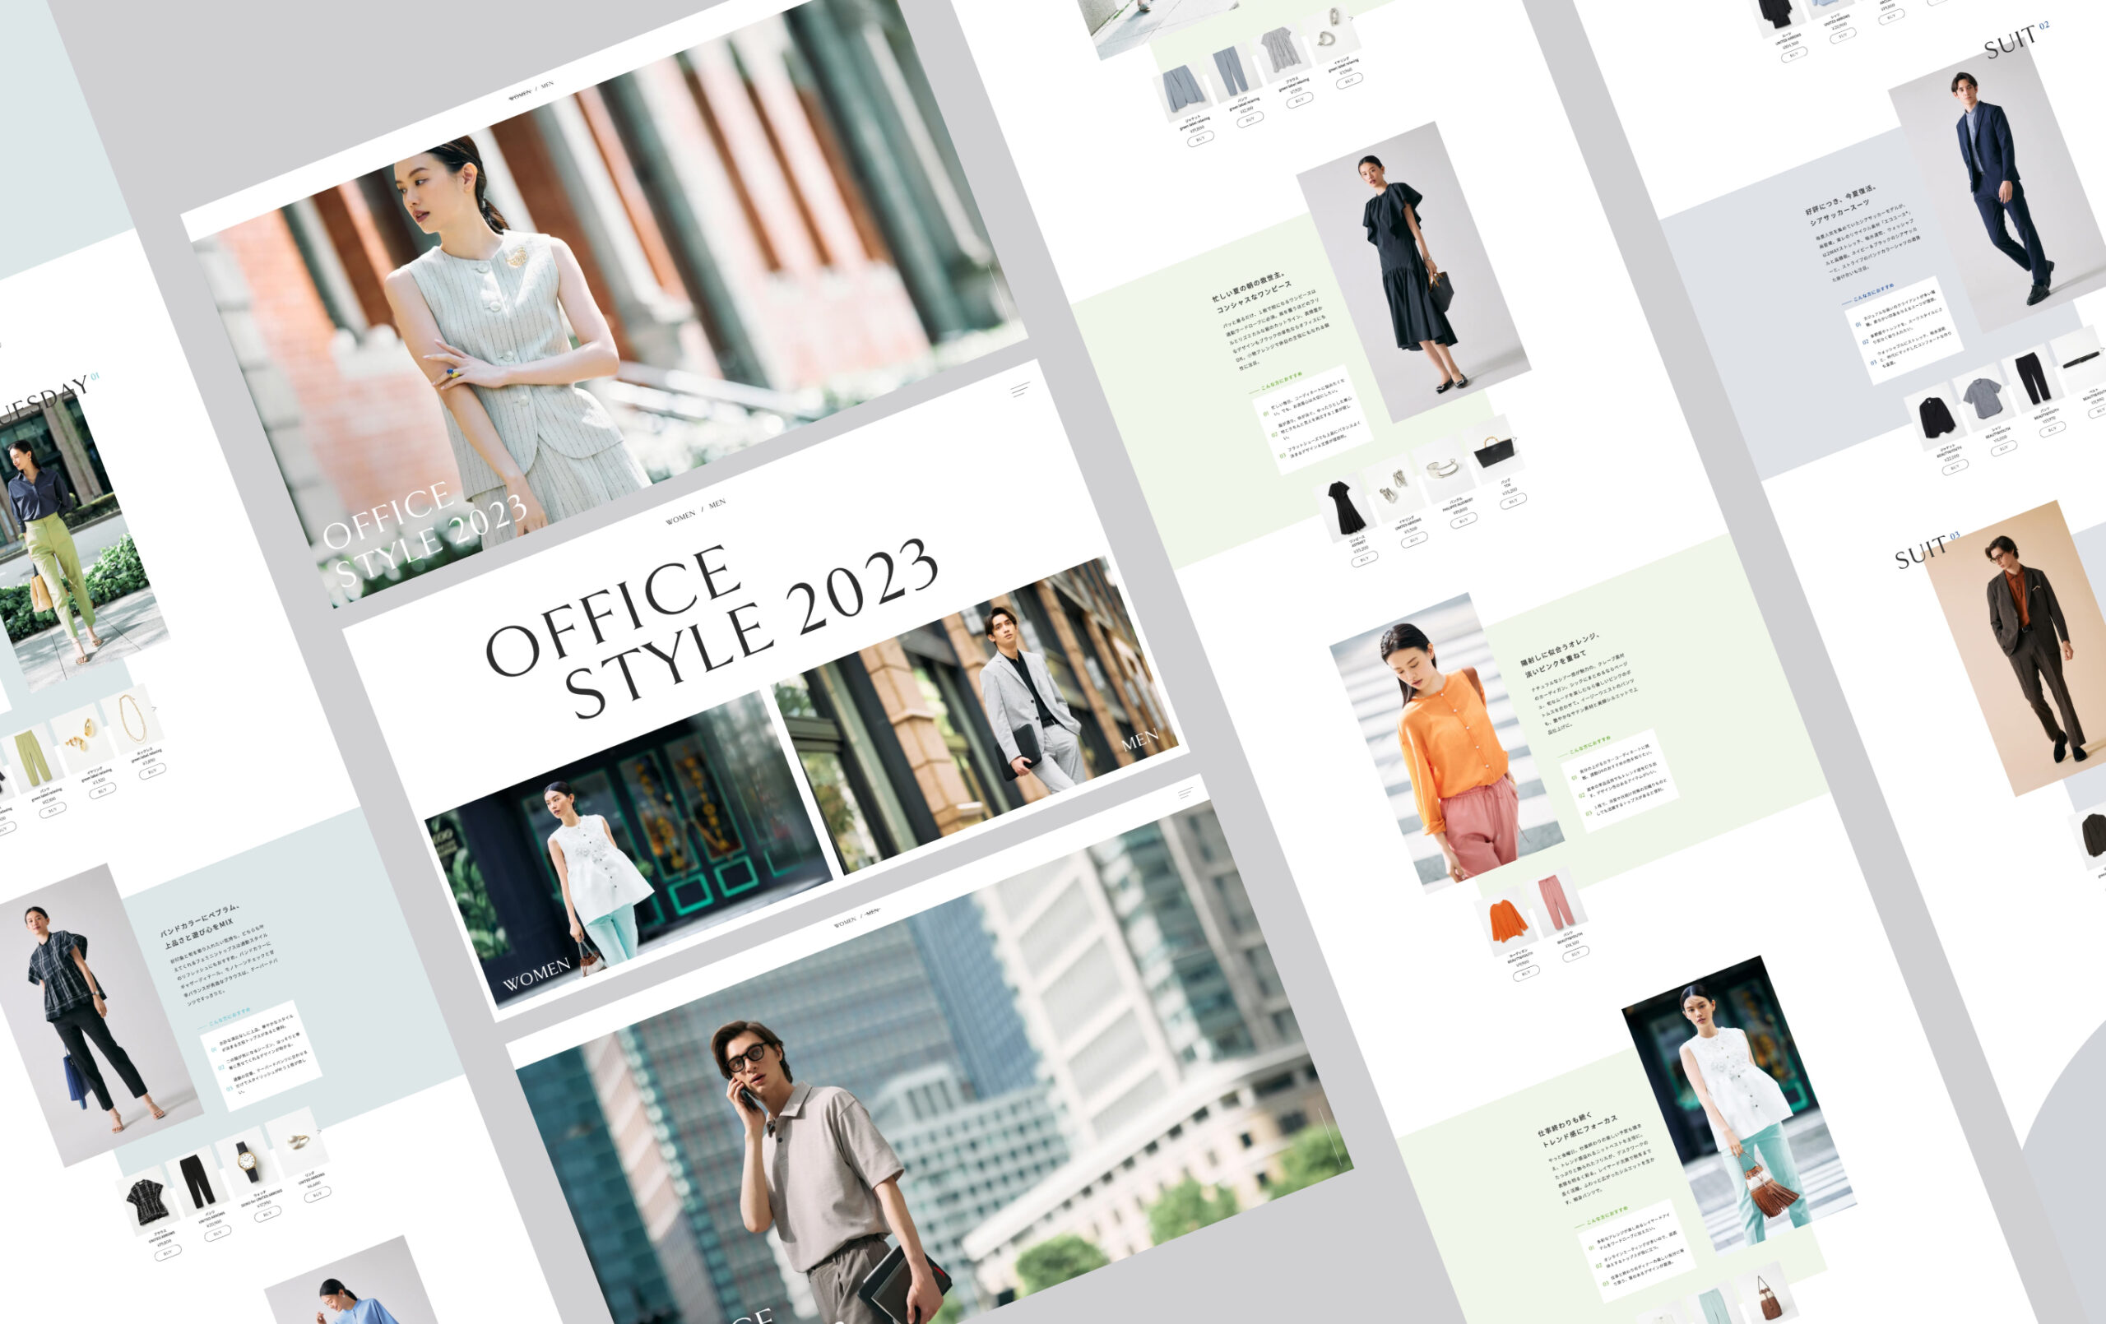Open the gold necklace product thumbnail
This screenshot has width=2106, height=1324.
coord(132,718)
